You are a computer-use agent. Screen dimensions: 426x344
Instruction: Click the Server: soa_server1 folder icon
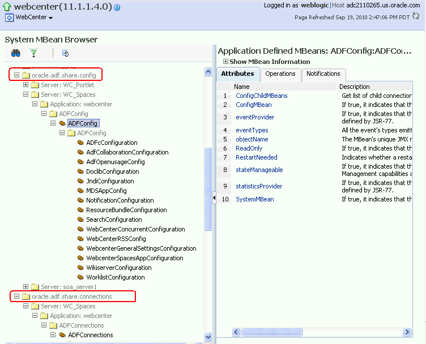(35, 287)
